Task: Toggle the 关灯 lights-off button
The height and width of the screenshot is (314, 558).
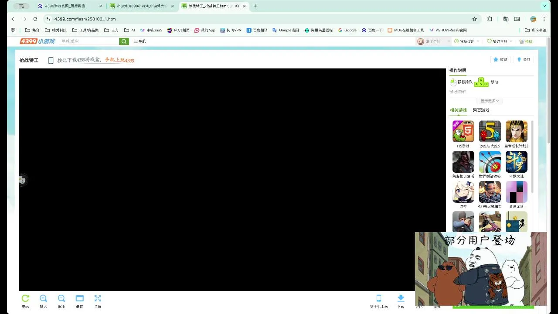Action: tap(524, 60)
